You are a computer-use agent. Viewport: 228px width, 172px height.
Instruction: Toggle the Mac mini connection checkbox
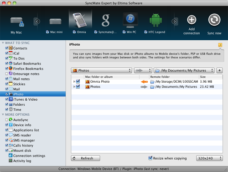click(x=47, y=32)
